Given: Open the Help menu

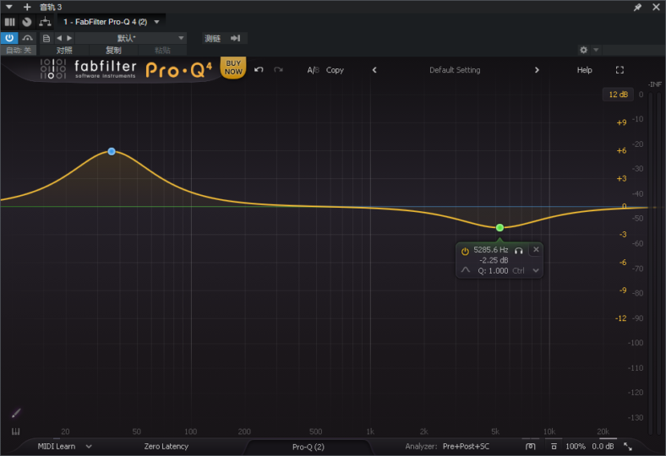Looking at the screenshot, I should (x=584, y=70).
